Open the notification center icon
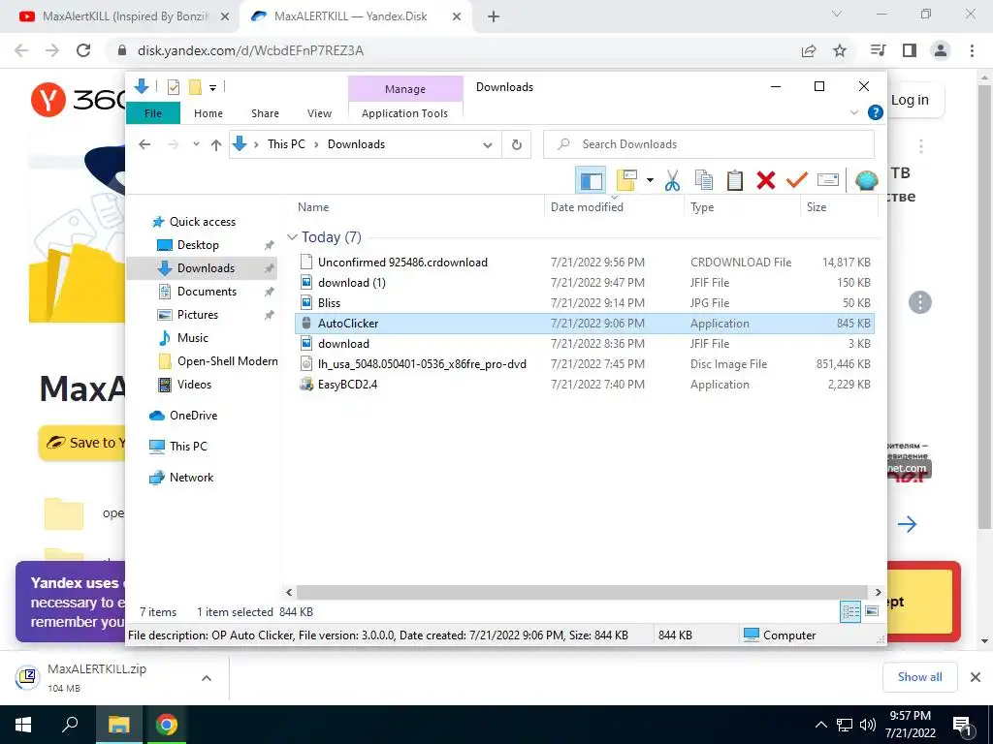 tap(963, 726)
